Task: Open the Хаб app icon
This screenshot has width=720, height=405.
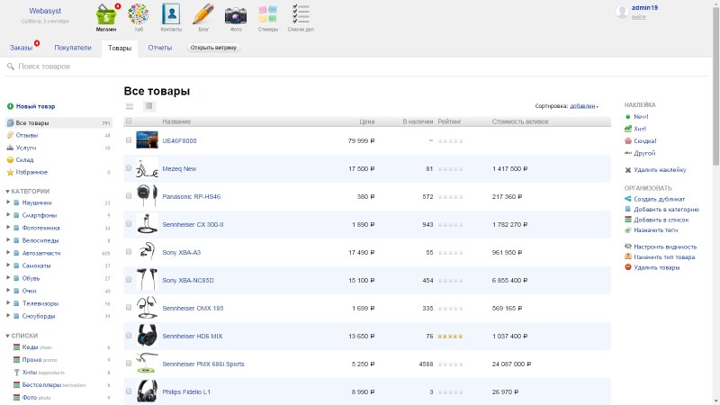Action: coord(139,15)
